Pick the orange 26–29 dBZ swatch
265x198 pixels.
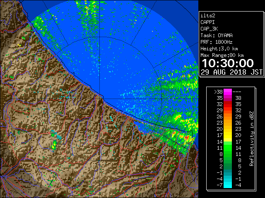(x=228, y=116)
